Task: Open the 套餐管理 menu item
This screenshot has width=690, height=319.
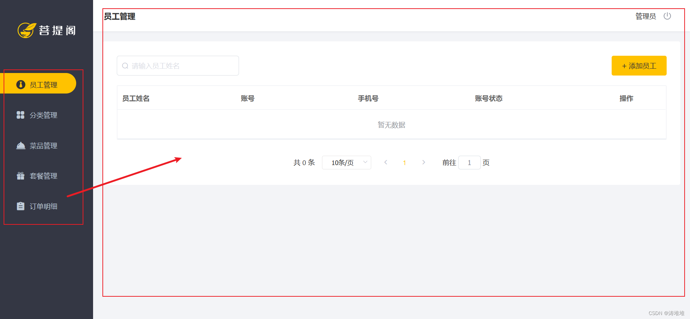Action: [38, 176]
